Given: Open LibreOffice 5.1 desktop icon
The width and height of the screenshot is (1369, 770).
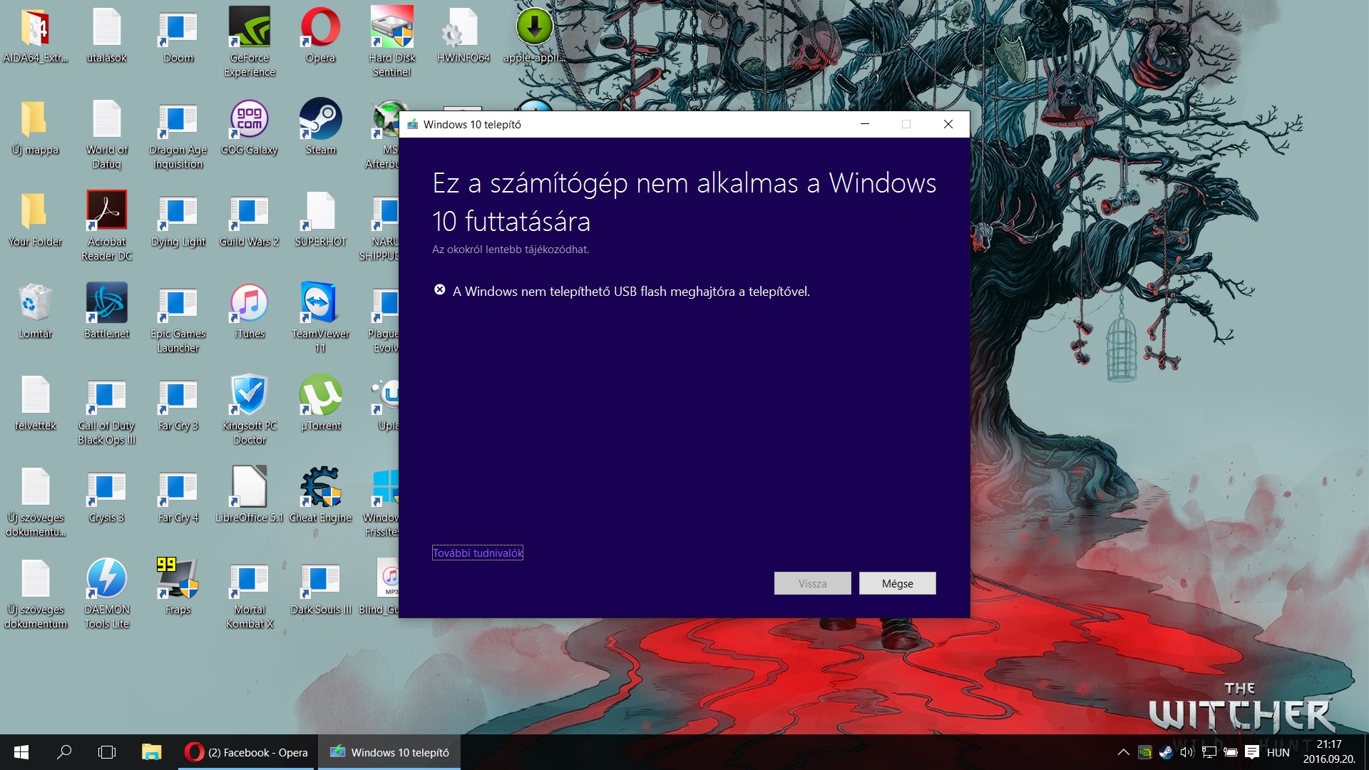Looking at the screenshot, I should point(250,496).
